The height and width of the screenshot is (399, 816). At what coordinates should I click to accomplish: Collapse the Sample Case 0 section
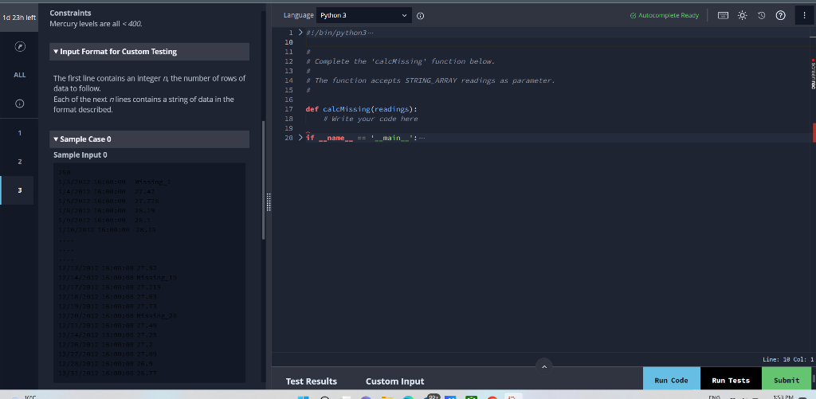pyautogui.click(x=149, y=139)
